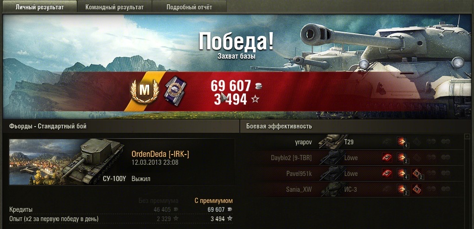Click the Mastery badge M medal icon
The height and width of the screenshot is (229, 474).
pos(145,90)
